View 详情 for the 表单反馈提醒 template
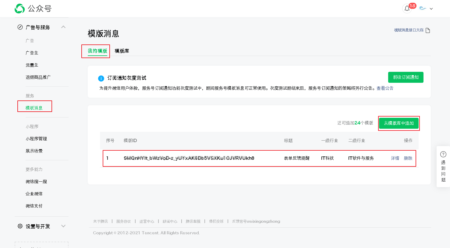450x248 pixels. (395, 158)
